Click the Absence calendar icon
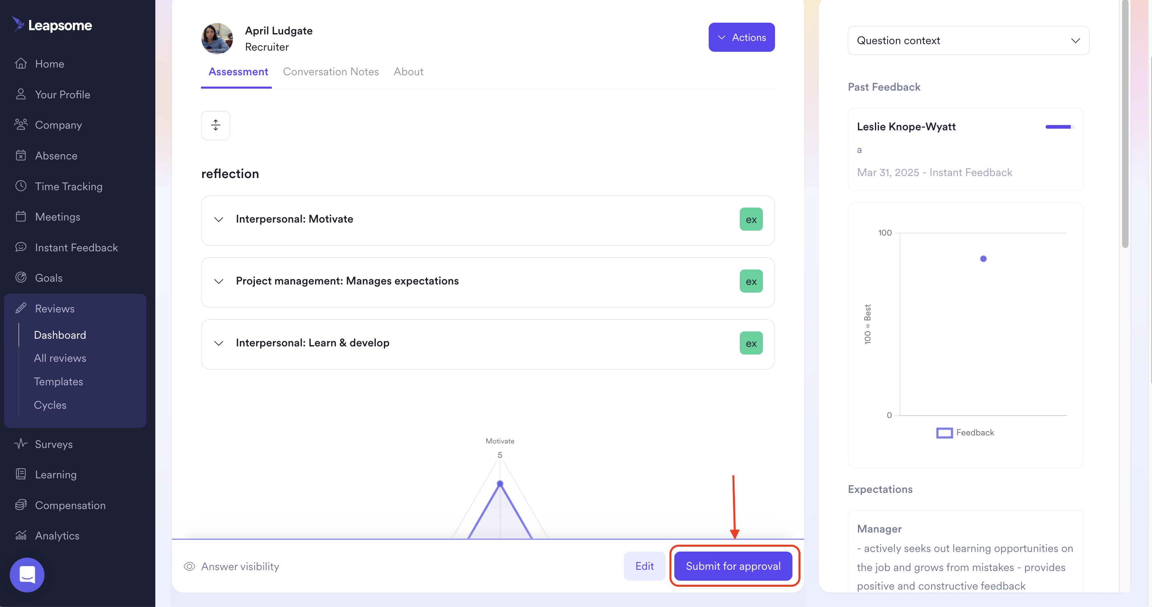 click(21, 155)
